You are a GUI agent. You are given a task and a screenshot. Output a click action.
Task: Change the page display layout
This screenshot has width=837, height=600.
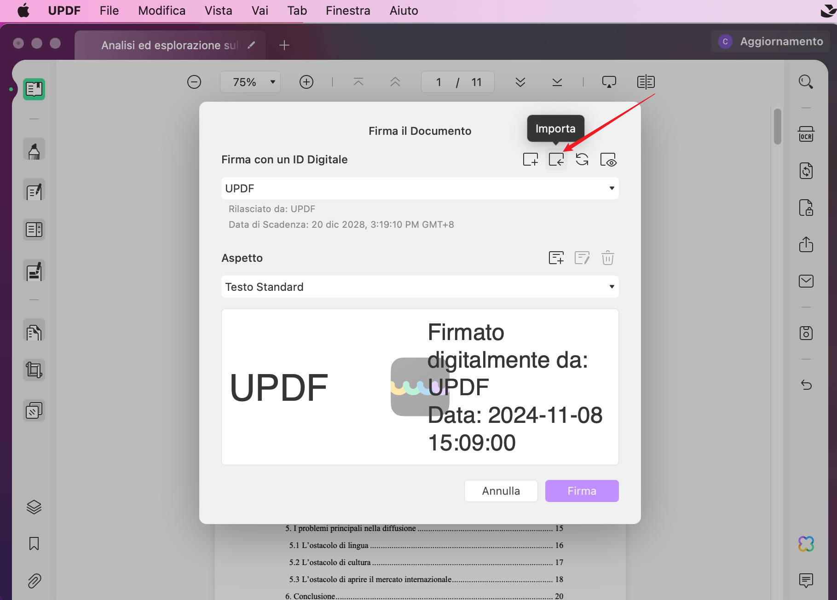[646, 82]
